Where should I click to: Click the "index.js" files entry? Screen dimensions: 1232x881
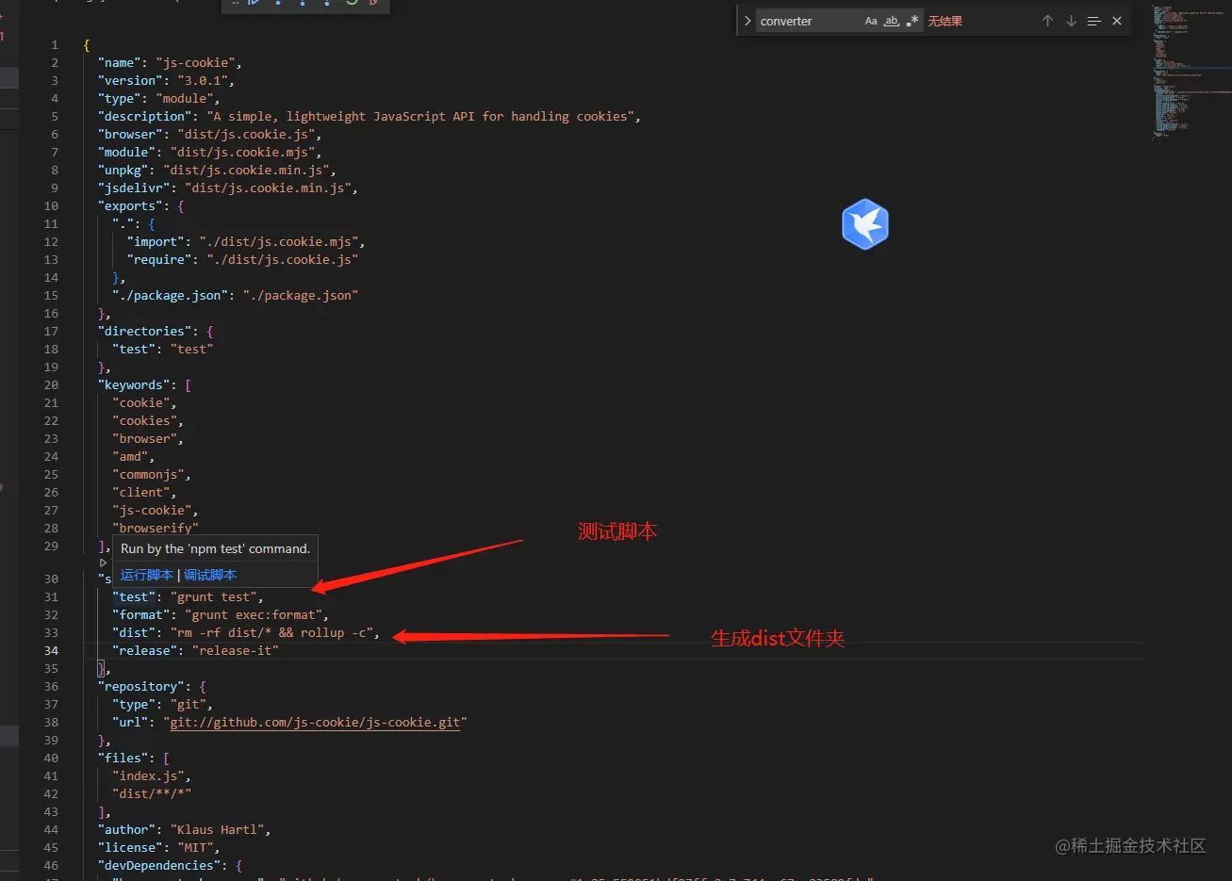pyautogui.click(x=148, y=776)
